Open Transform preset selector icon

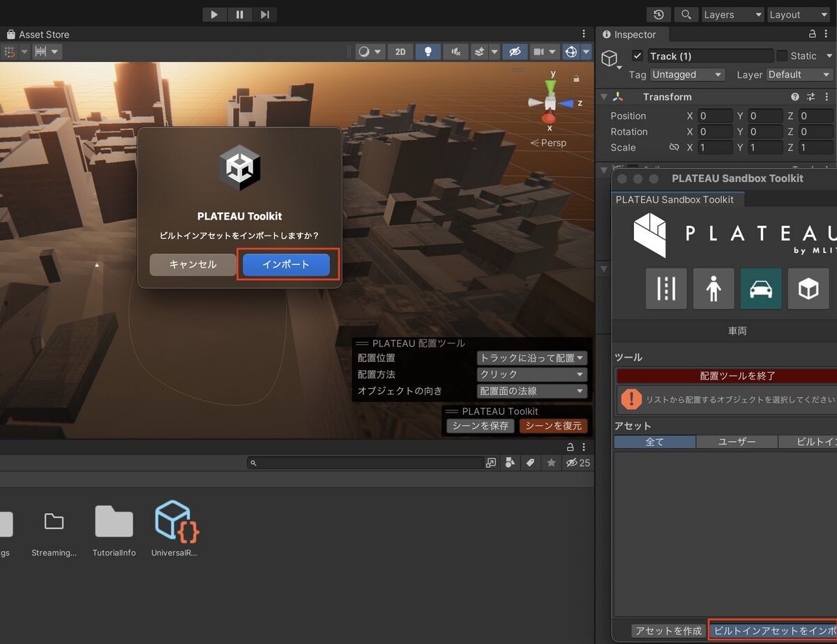click(811, 97)
